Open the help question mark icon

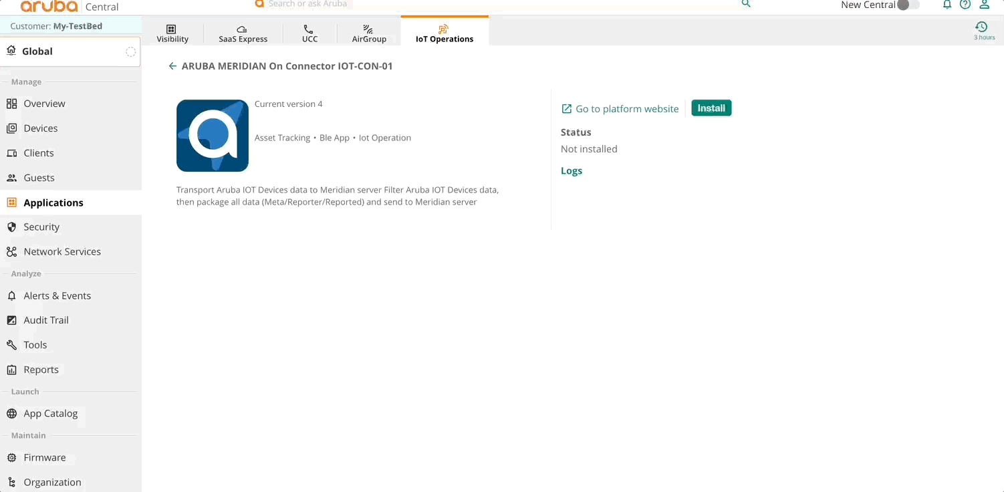pyautogui.click(x=965, y=5)
